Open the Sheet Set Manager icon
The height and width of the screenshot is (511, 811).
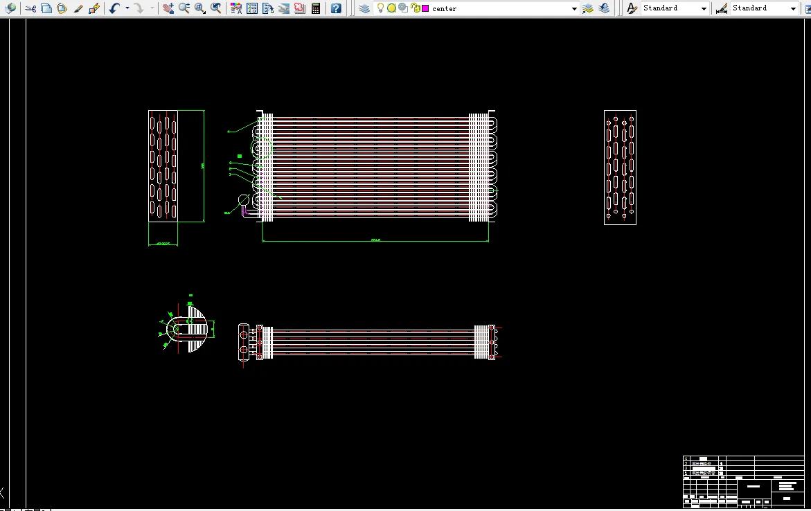(283, 8)
